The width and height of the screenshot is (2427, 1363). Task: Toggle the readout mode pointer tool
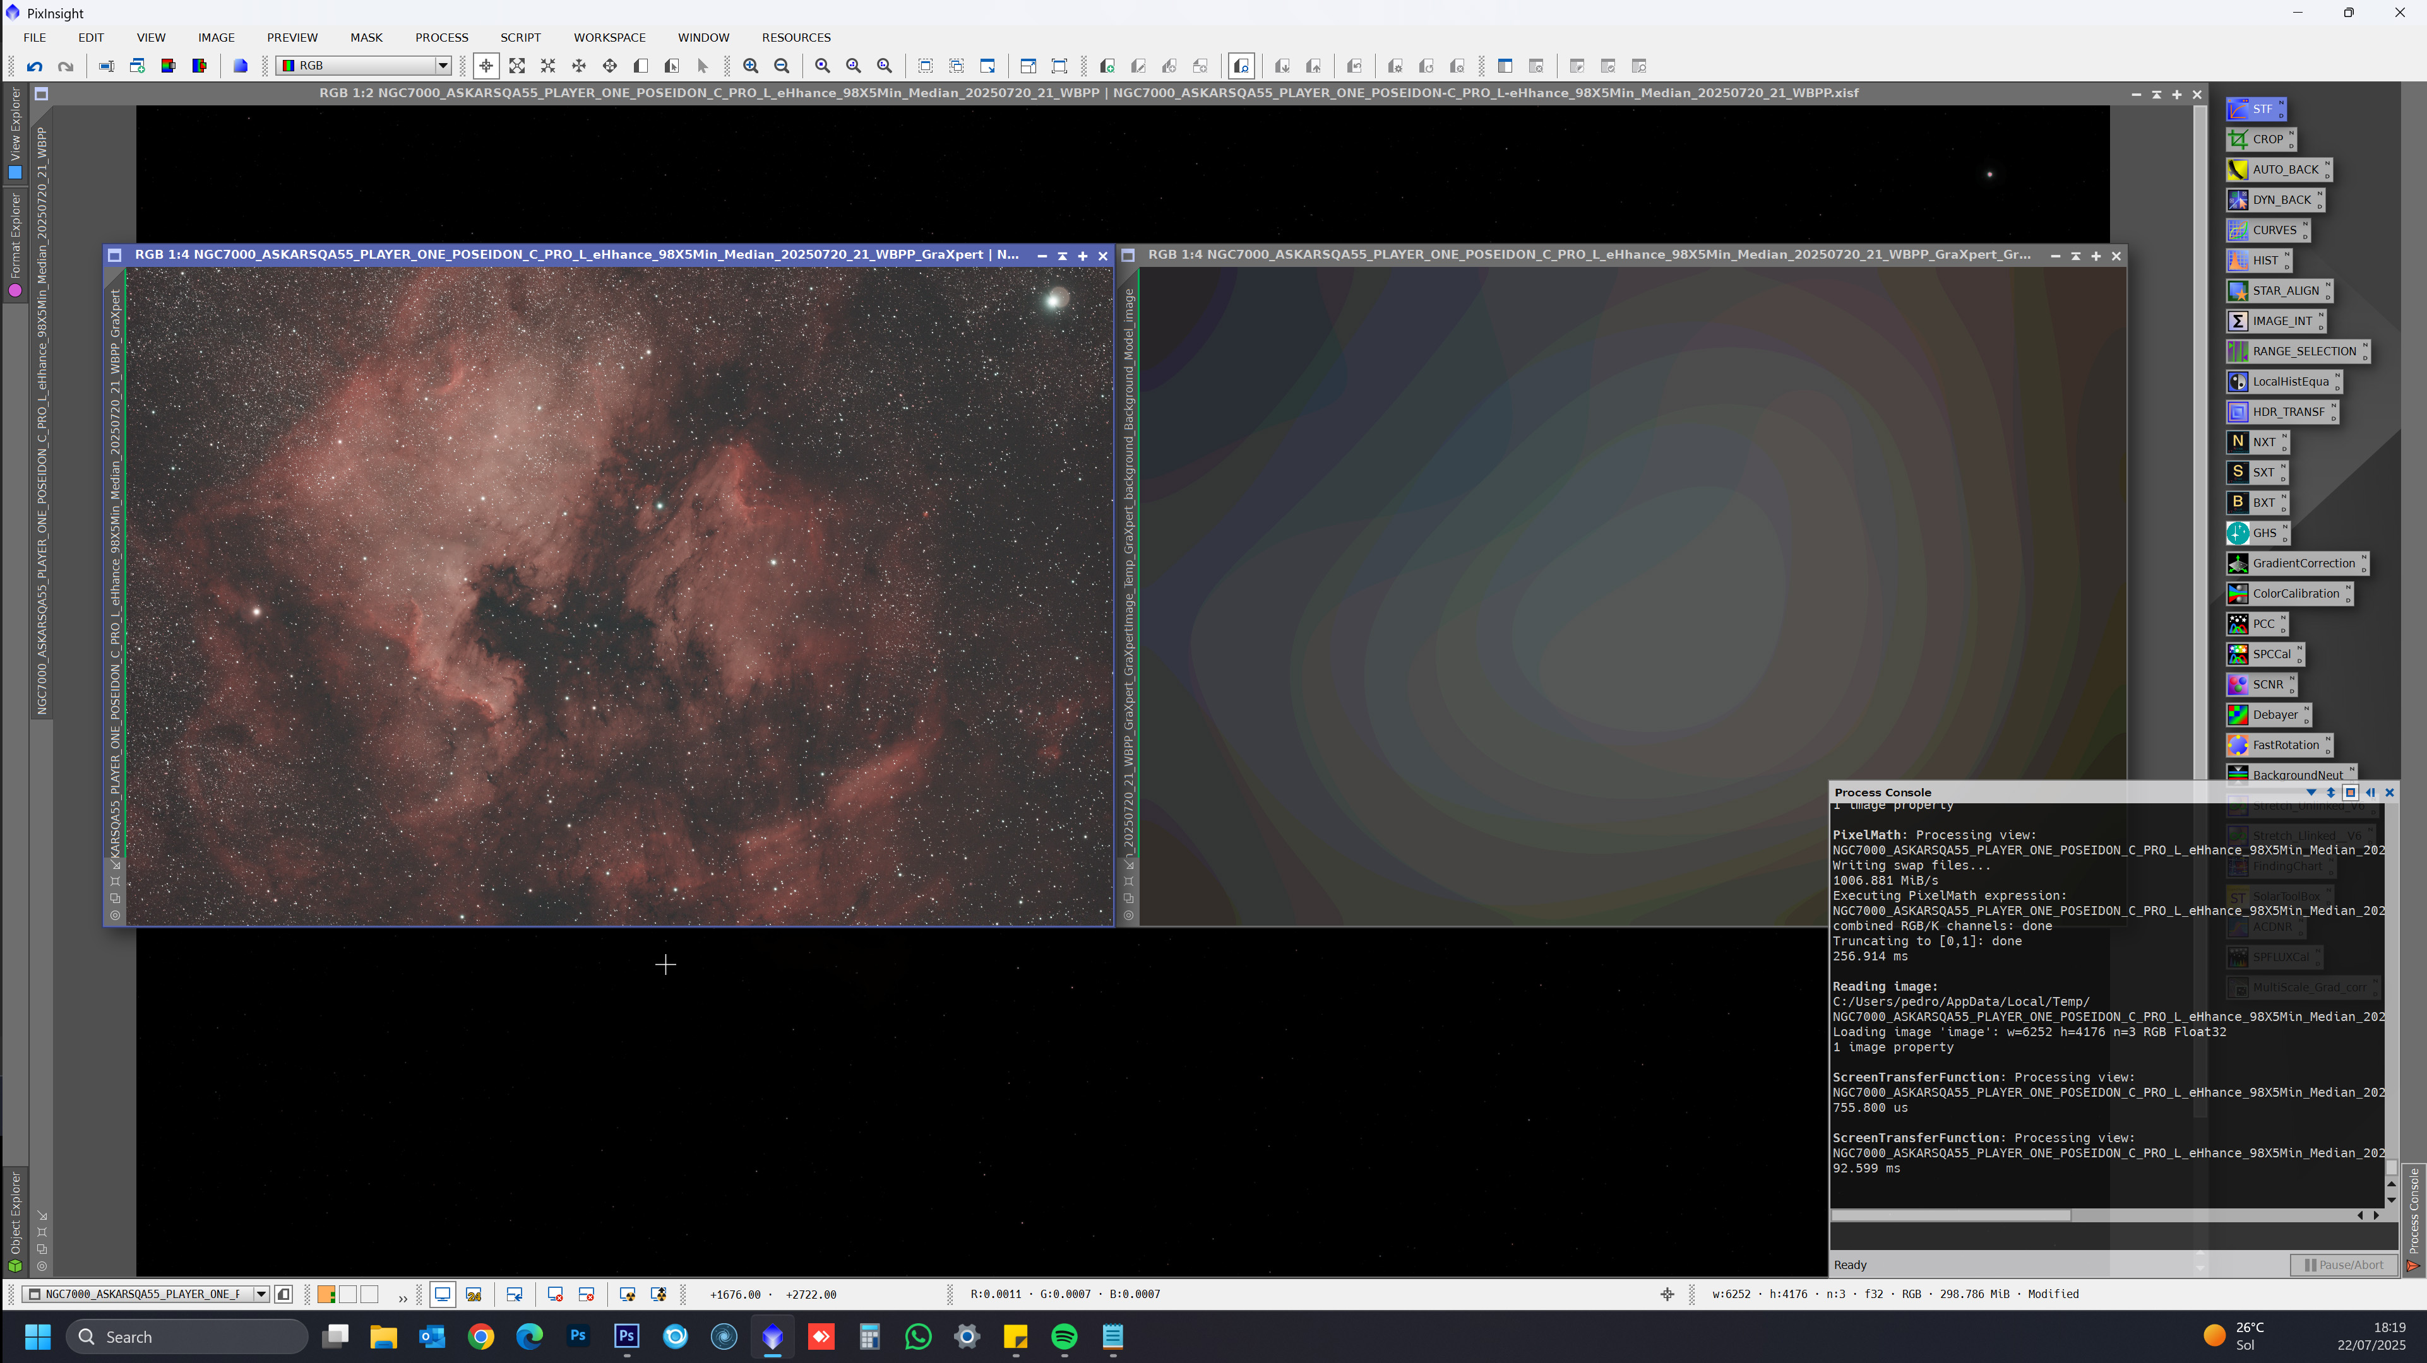click(486, 66)
